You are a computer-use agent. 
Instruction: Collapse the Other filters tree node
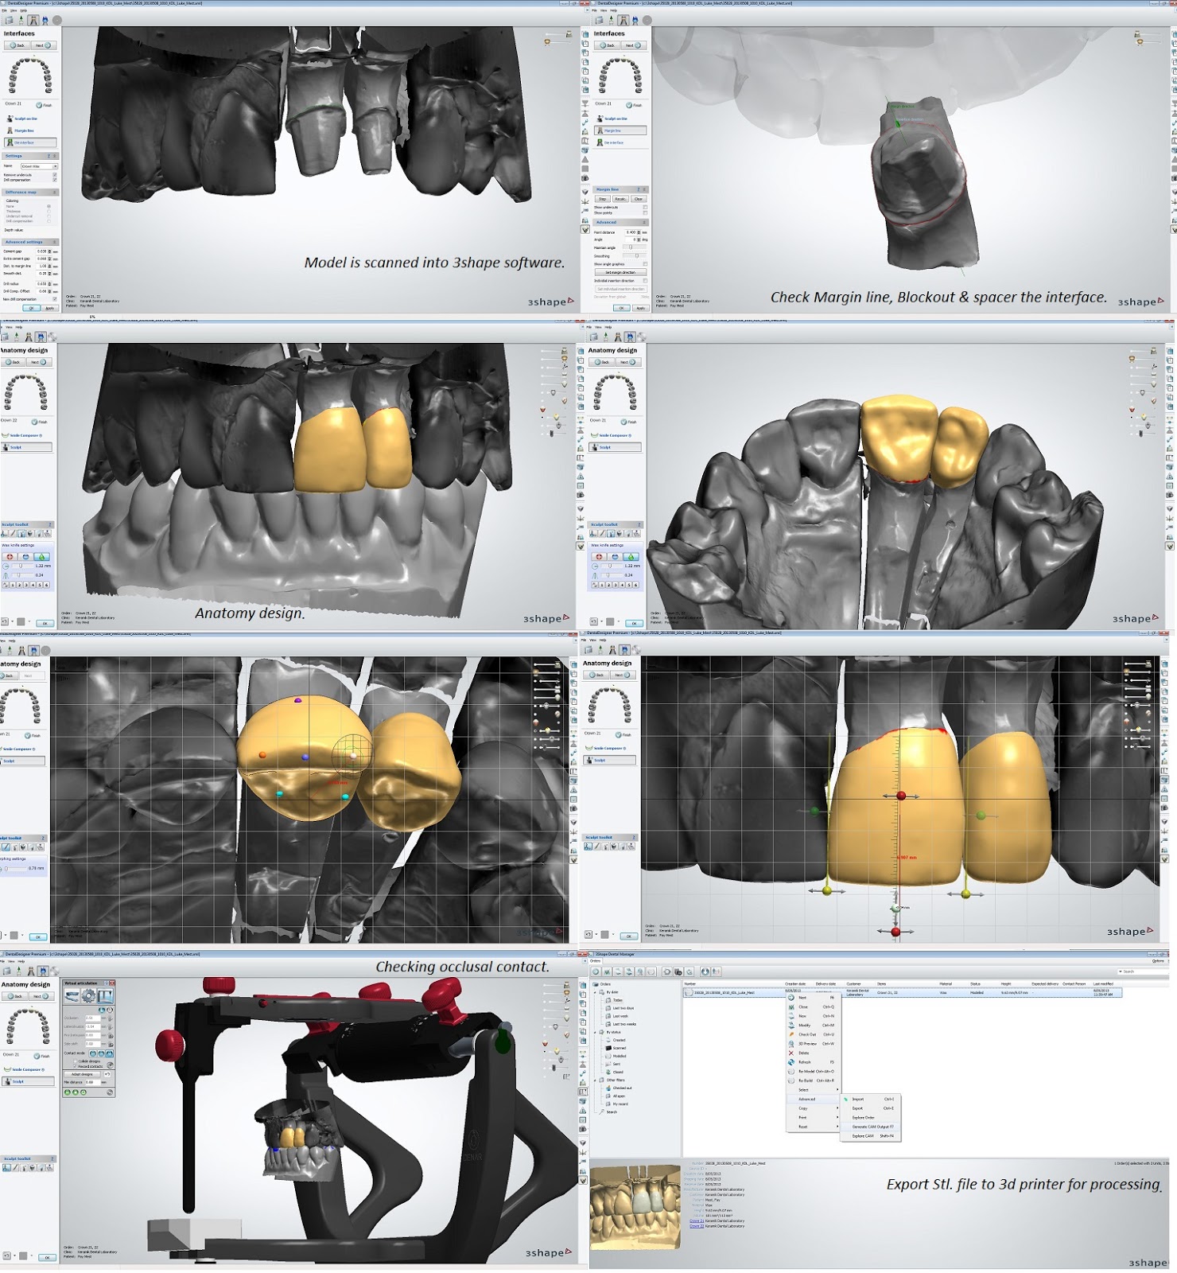[x=595, y=1080]
